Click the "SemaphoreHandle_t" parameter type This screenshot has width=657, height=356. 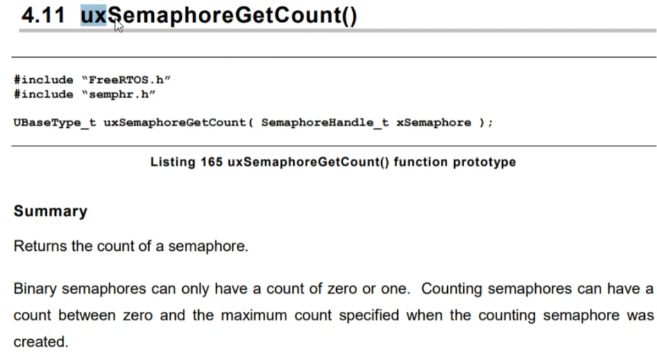click(x=325, y=123)
